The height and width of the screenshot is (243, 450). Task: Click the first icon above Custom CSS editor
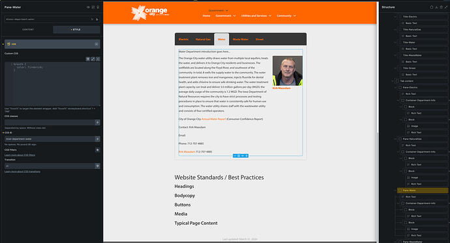88,59
